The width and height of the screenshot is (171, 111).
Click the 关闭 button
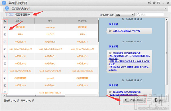point(160,100)
